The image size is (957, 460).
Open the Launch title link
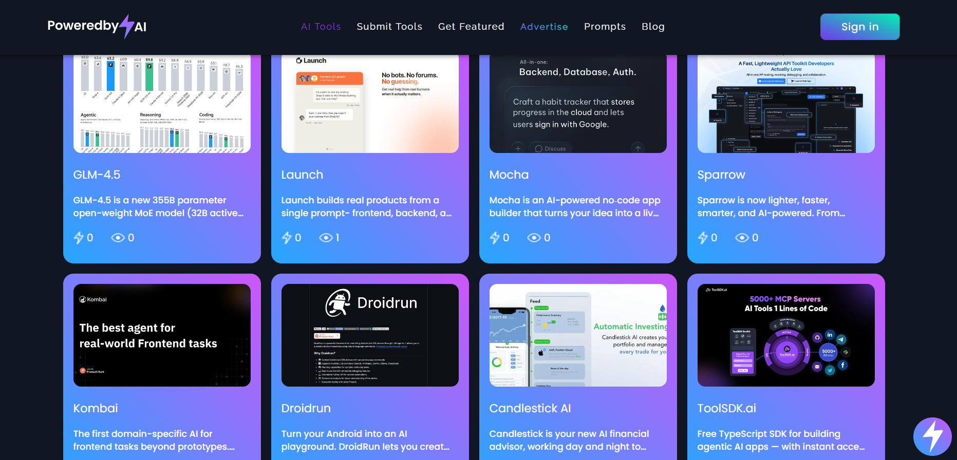coord(302,175)
